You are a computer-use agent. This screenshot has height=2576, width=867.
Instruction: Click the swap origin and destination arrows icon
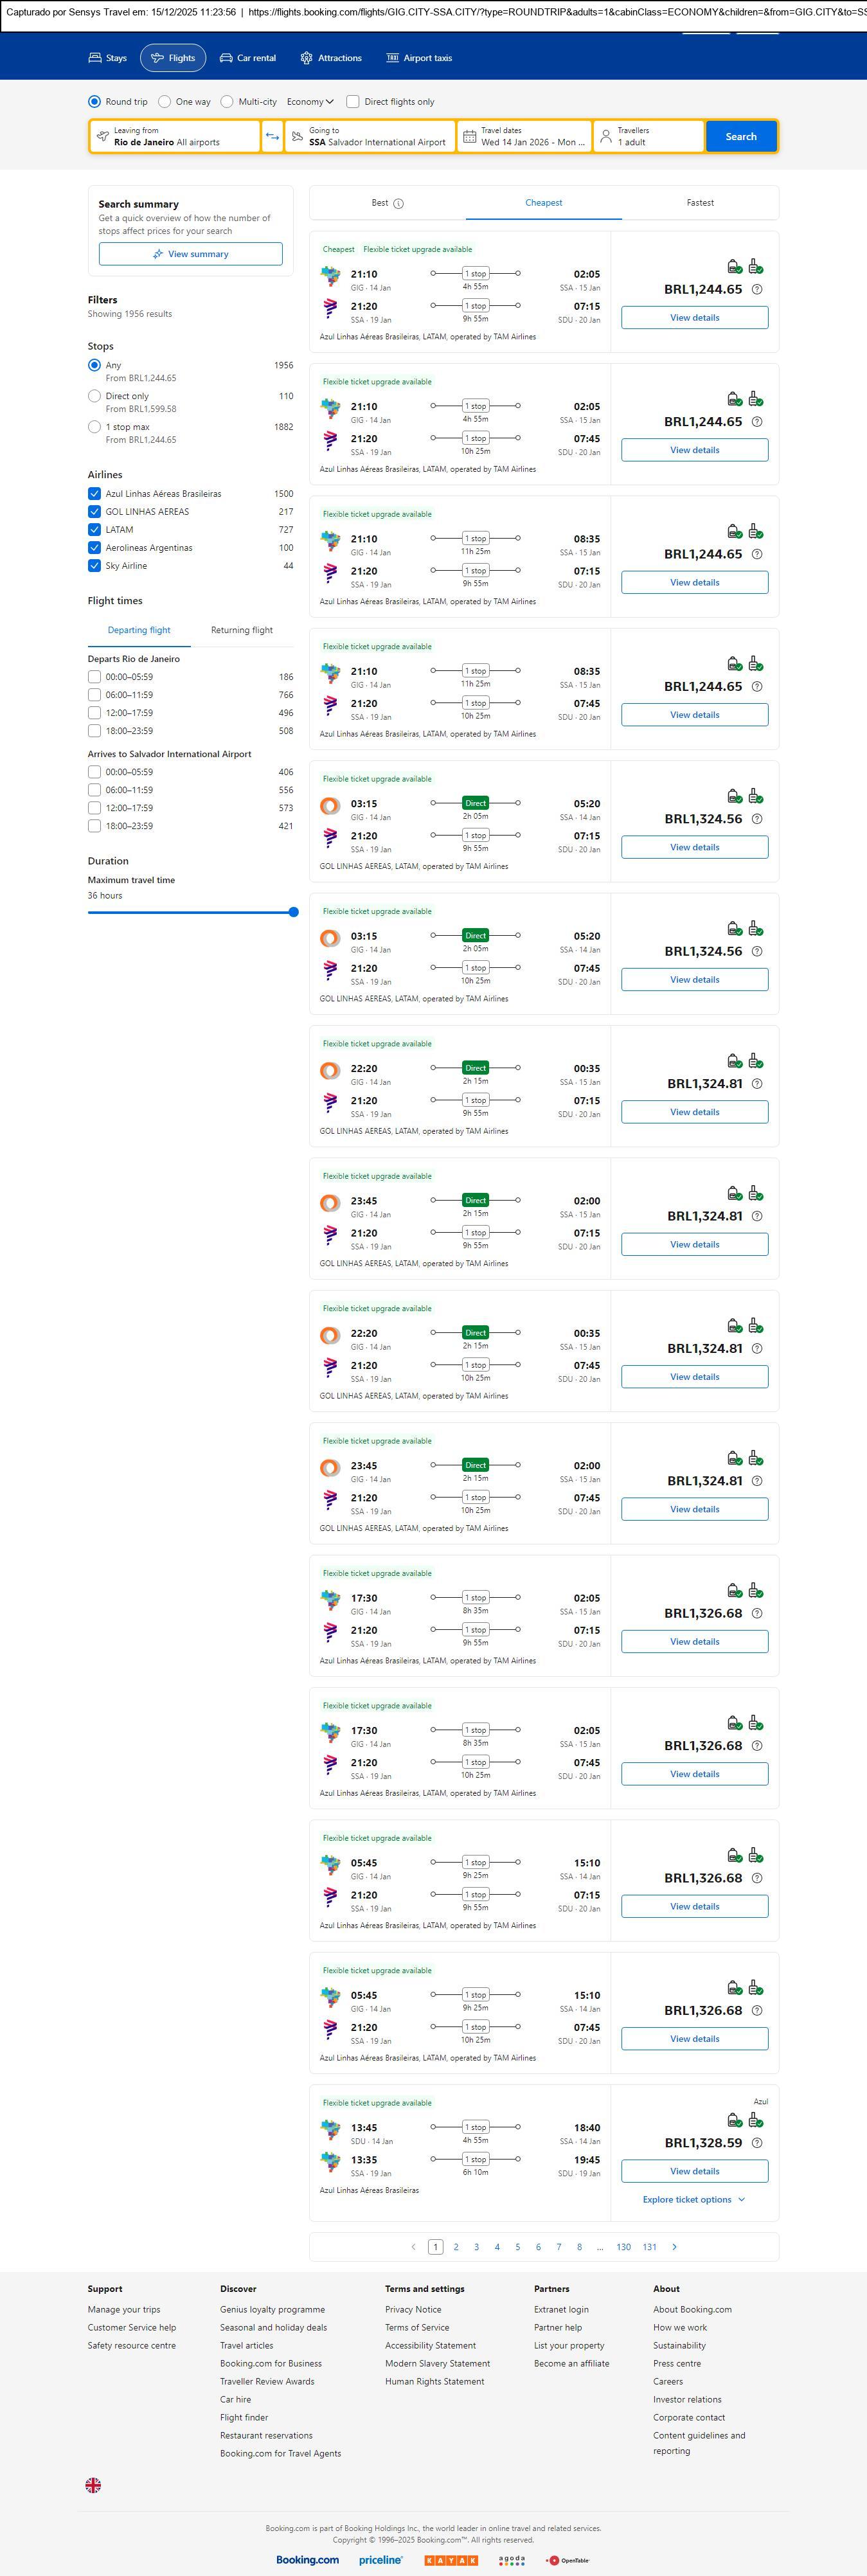[272, 136]
